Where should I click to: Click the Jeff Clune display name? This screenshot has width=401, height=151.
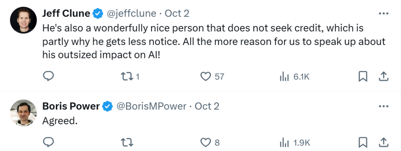[x=66, y=14]
